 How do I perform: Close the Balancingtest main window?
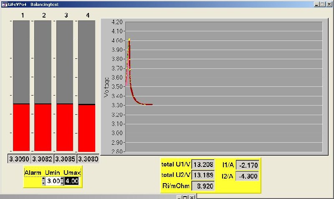pos(329,4)
